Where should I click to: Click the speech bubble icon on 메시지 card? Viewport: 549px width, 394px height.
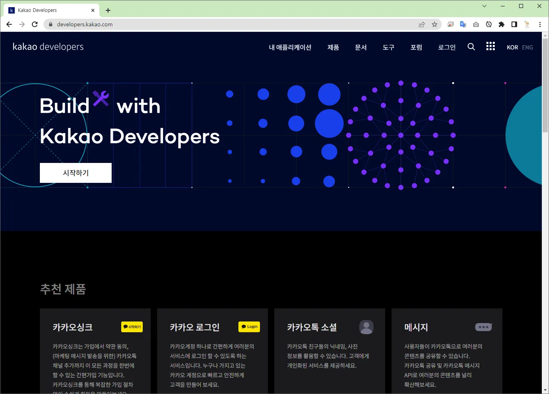pos(484,327)
